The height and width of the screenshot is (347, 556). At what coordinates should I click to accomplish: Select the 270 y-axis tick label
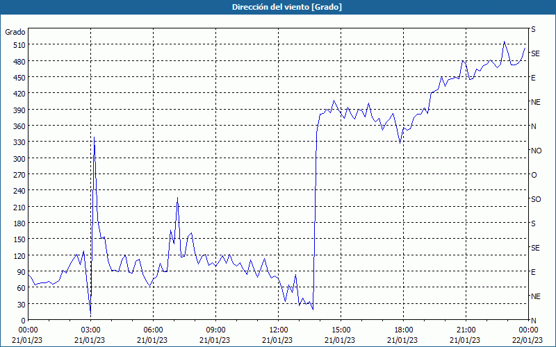[19, 175]
